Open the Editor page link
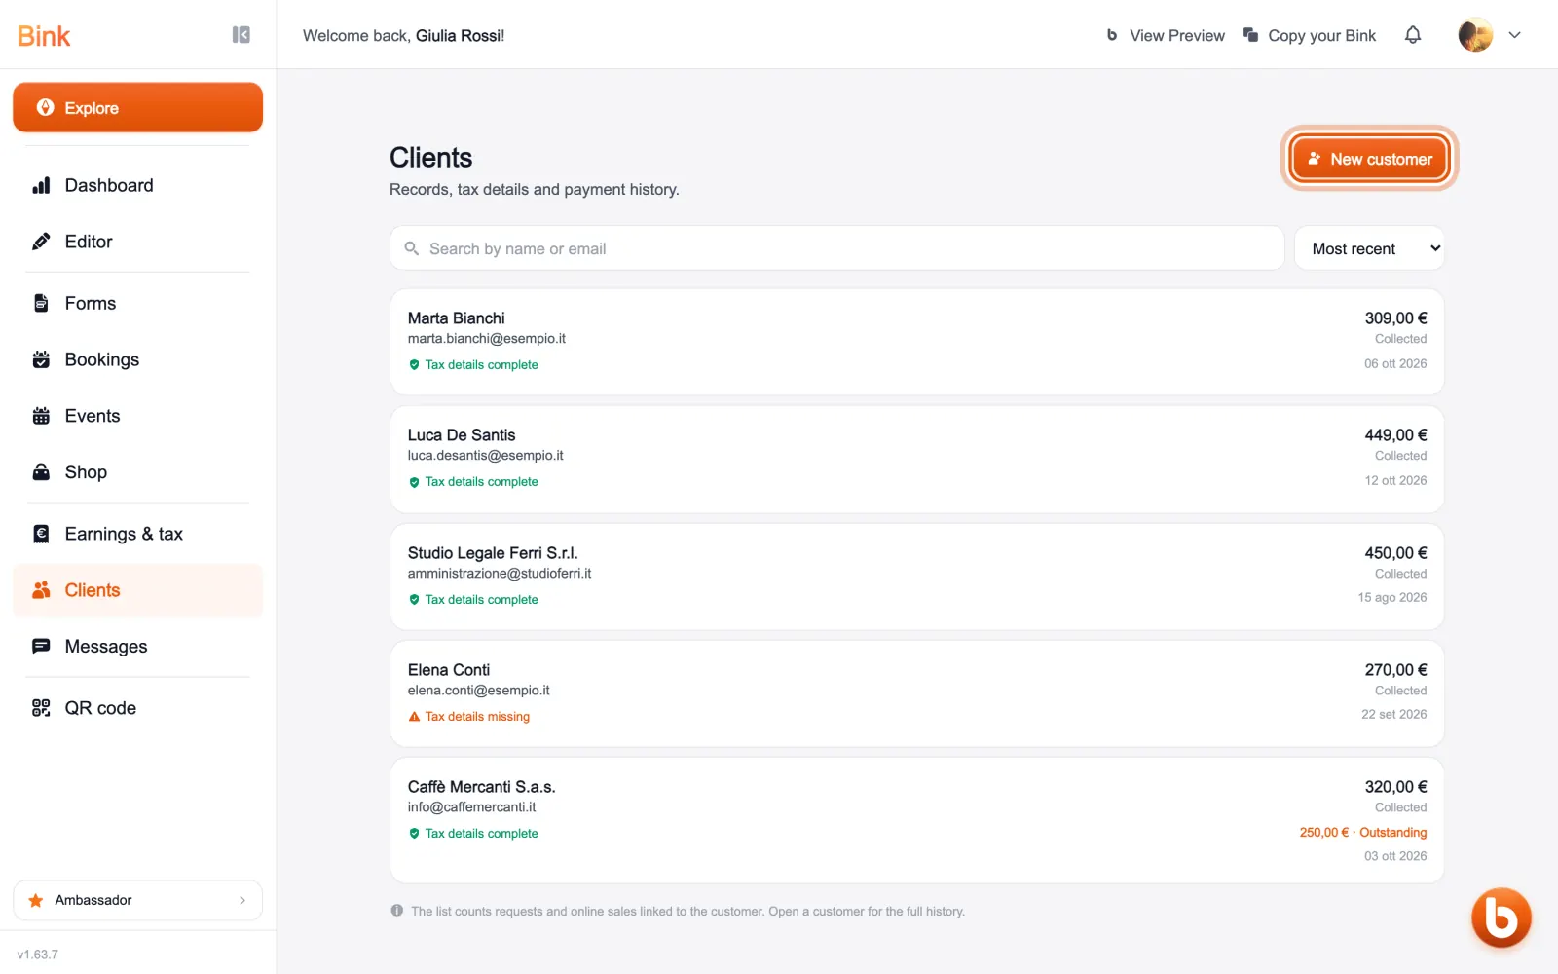Viewport: 1558px width, 974px height. coord(137,242)
